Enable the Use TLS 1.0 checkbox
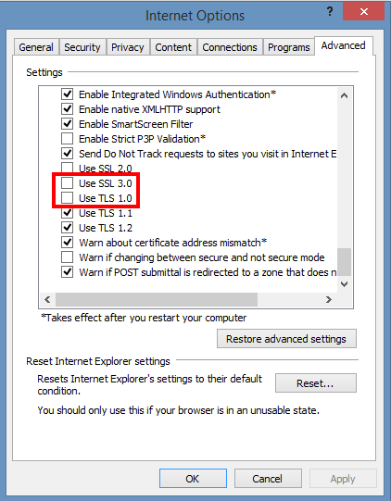Screen dimensions: 391x501 point(67,198)
